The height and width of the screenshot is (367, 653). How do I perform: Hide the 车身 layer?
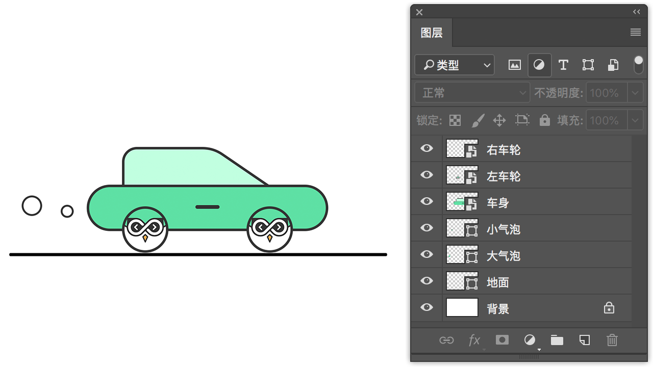[x=426, y=201]
